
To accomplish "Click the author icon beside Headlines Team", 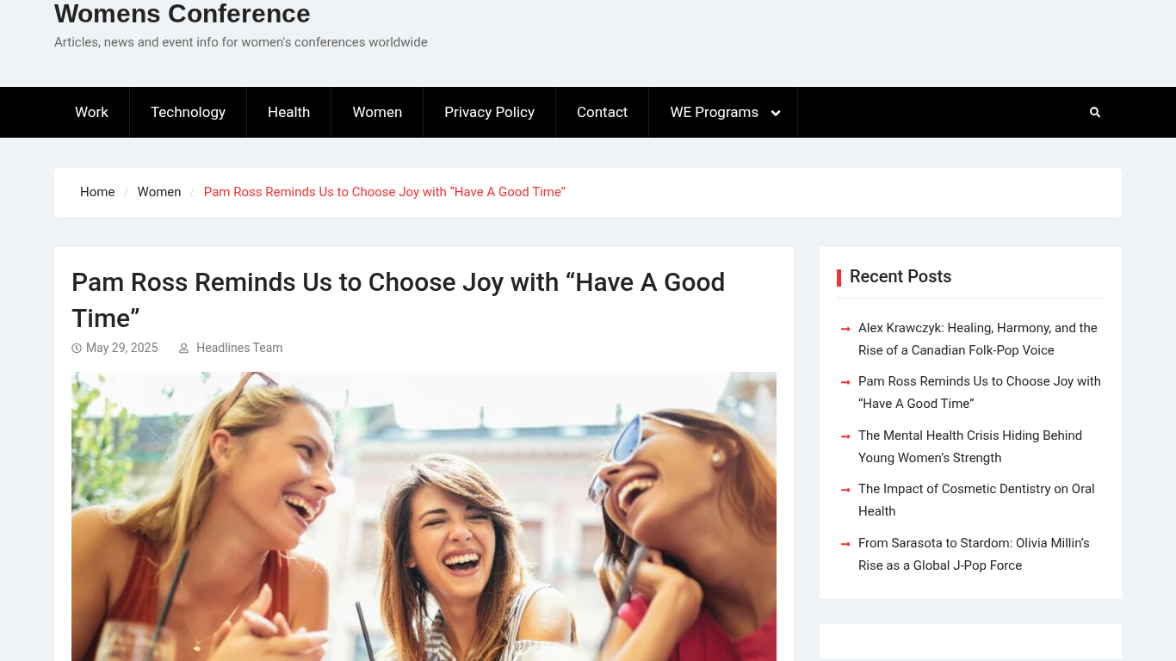I will [x=183, y=349].
